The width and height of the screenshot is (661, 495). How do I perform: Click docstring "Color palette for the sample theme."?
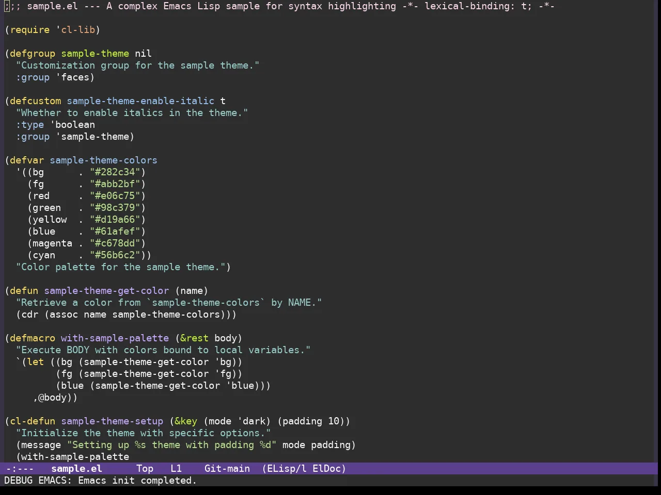[x=121, y=267]
